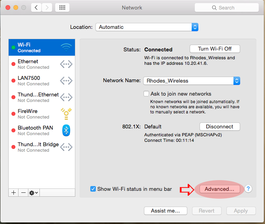This screenshot has width=265, height=224.
Task: Click the yellow FireWire icon
Action: (x=66, y=114)
